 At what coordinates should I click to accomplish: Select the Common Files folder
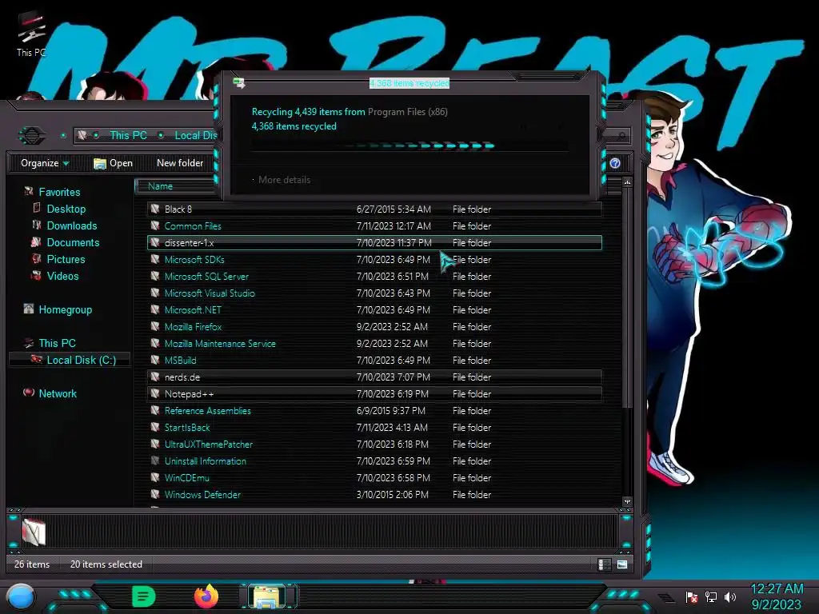(374, 226)
